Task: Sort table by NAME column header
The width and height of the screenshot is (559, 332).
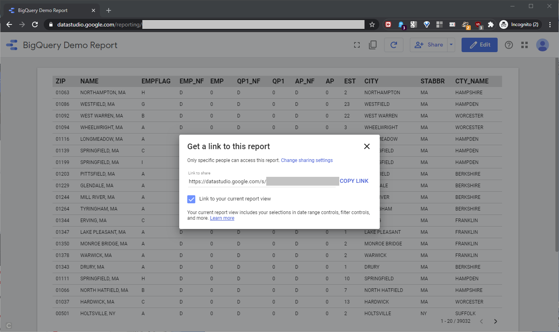Action: [x=89, y=81]
